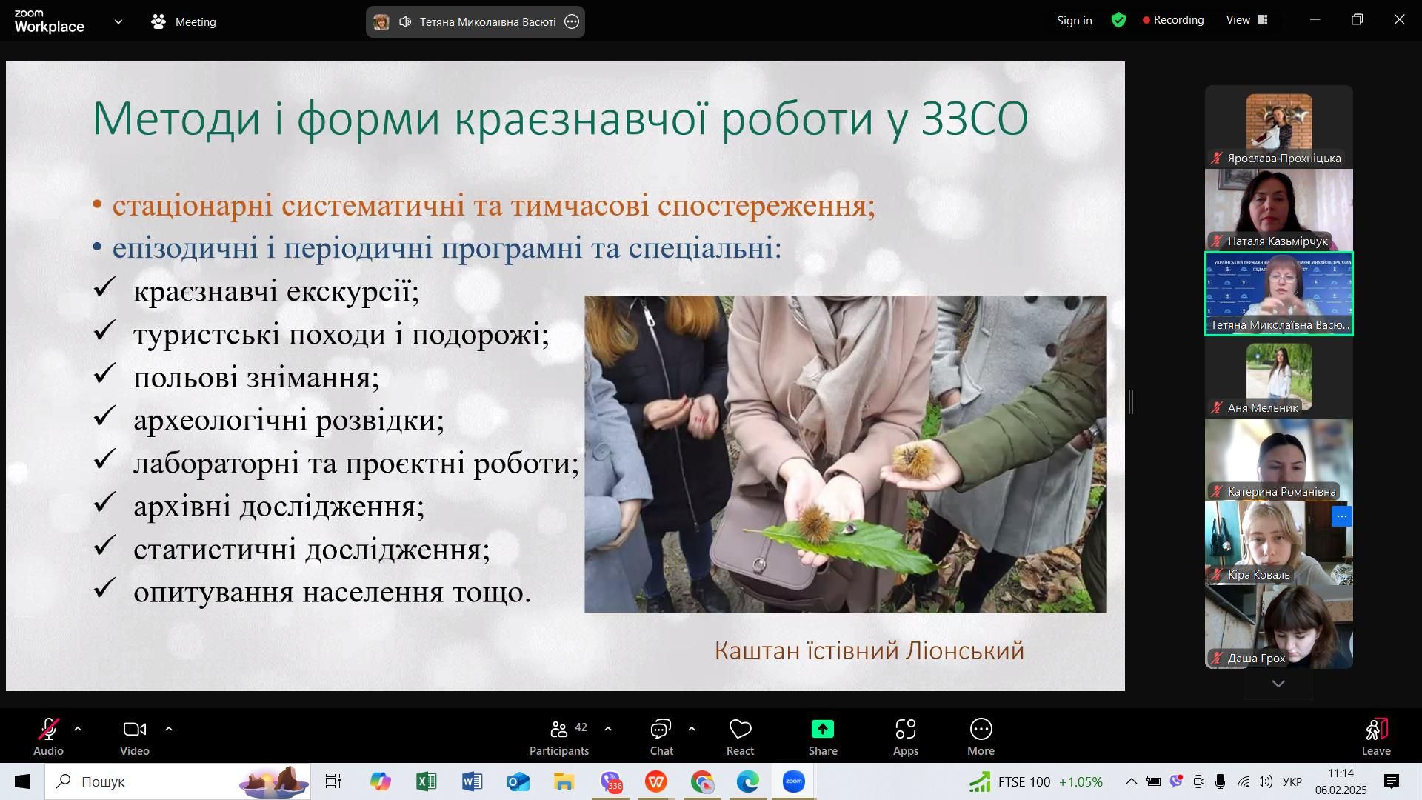
Task: Open Google Chrome from the taskbar
Action: 702,781
